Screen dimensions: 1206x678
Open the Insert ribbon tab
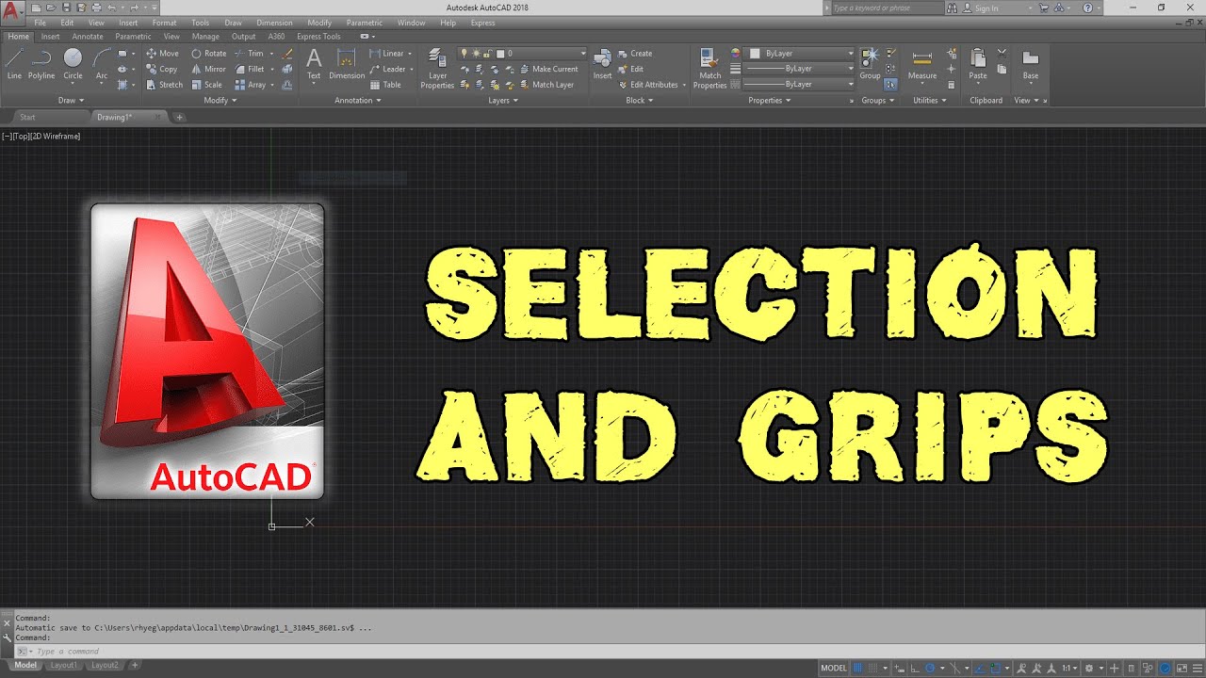point(50,37)
